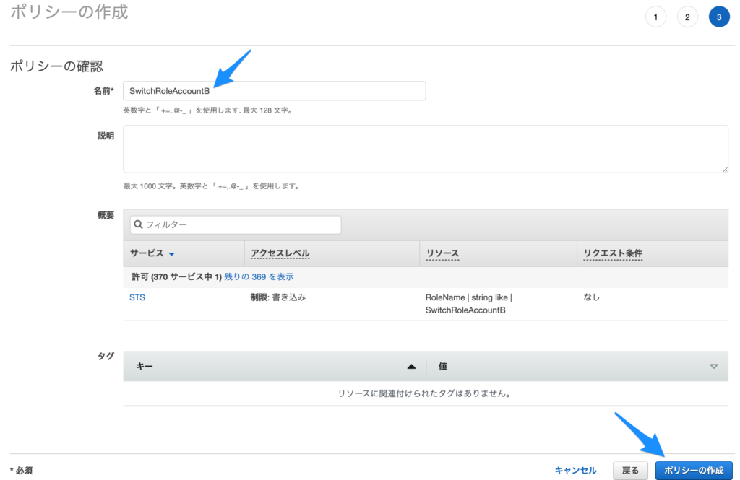Click the キャンセル link

coord(575,469)
